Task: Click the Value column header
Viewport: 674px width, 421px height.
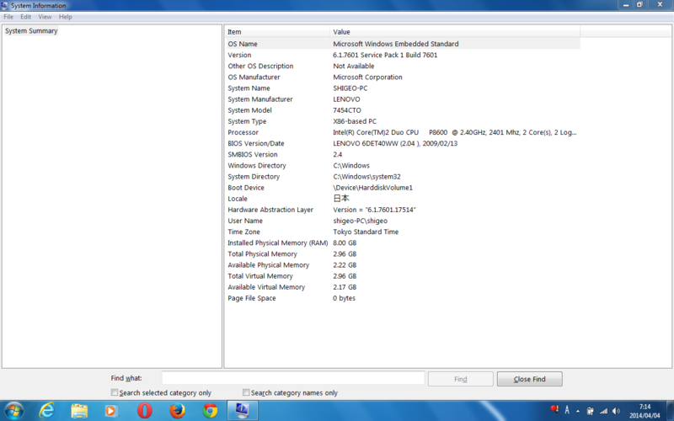Action: pos(455,32)
